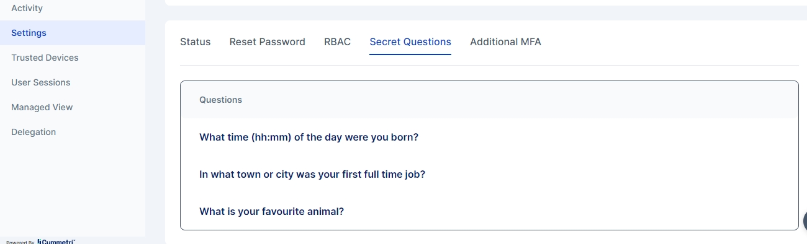807x244 pixels.
Task: Click the Powered By text
Action: pyautogui.click(x=20, y=242)
